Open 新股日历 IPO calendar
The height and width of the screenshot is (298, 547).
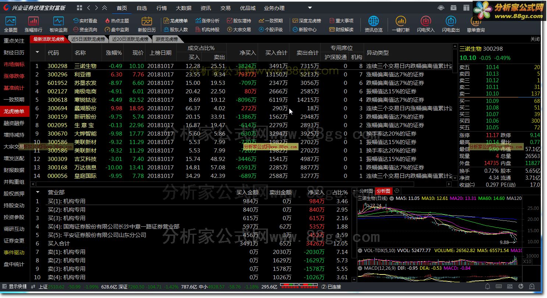point(147,24)
